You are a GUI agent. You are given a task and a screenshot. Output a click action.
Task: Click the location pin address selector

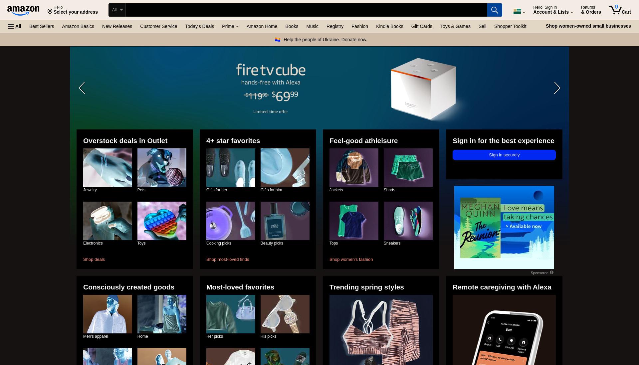click(x=73, y=10)
